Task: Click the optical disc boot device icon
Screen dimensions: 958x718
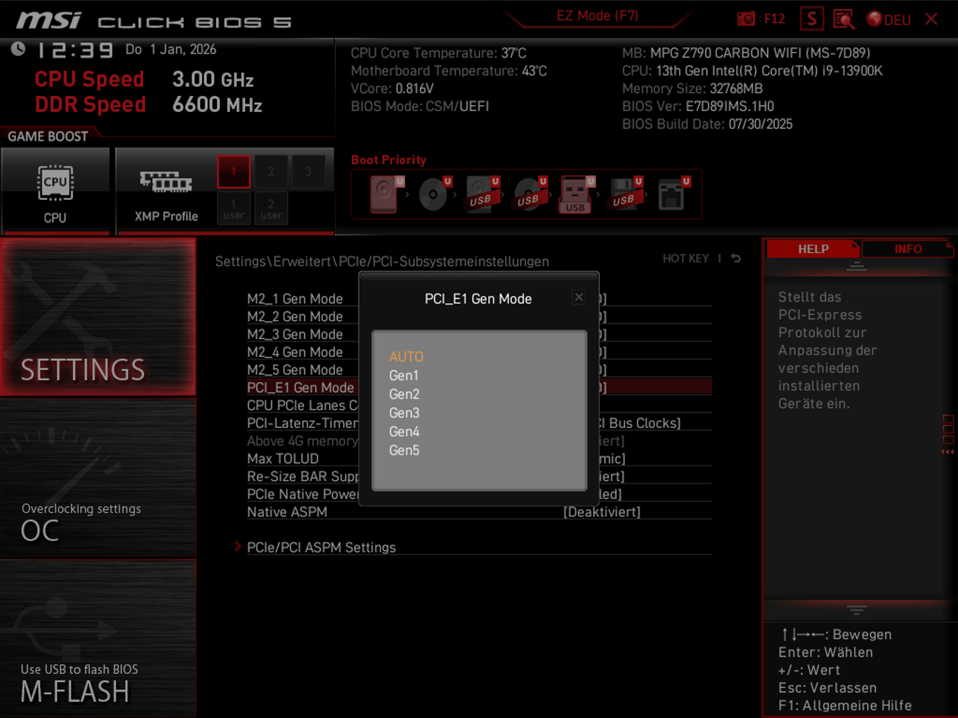Action: [x=435, y=194]
